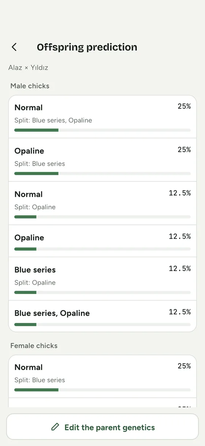Click progress bar of female Normal row
The width and height of the screenshot is (205, 446).
point(102,390)
